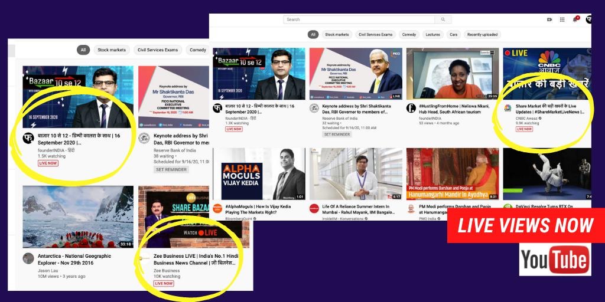Select Stock markets chip in left screenshot
The height and width of the screenshot is (302, 605).
tap(112, 50)
